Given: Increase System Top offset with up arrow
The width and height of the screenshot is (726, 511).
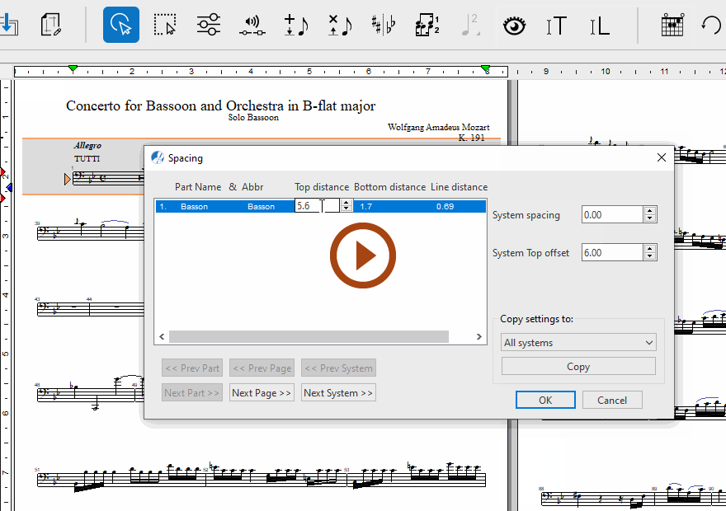Looking at the screenshot, I should (x=650, y=249).
